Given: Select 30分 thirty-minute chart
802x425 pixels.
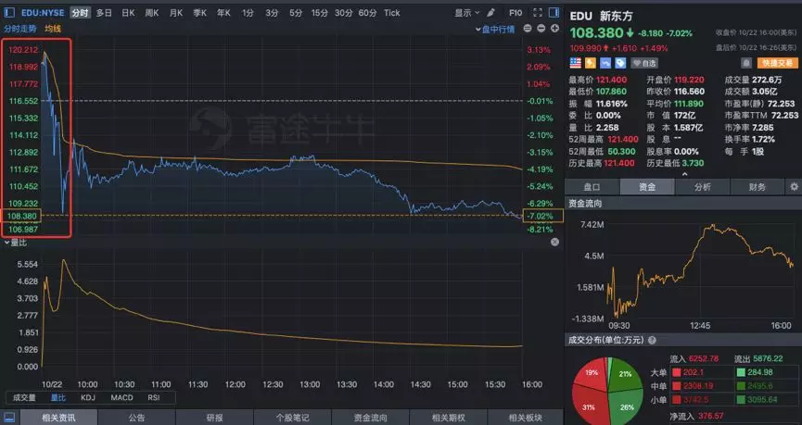Looking at the screenshot, I should (344, 13).
